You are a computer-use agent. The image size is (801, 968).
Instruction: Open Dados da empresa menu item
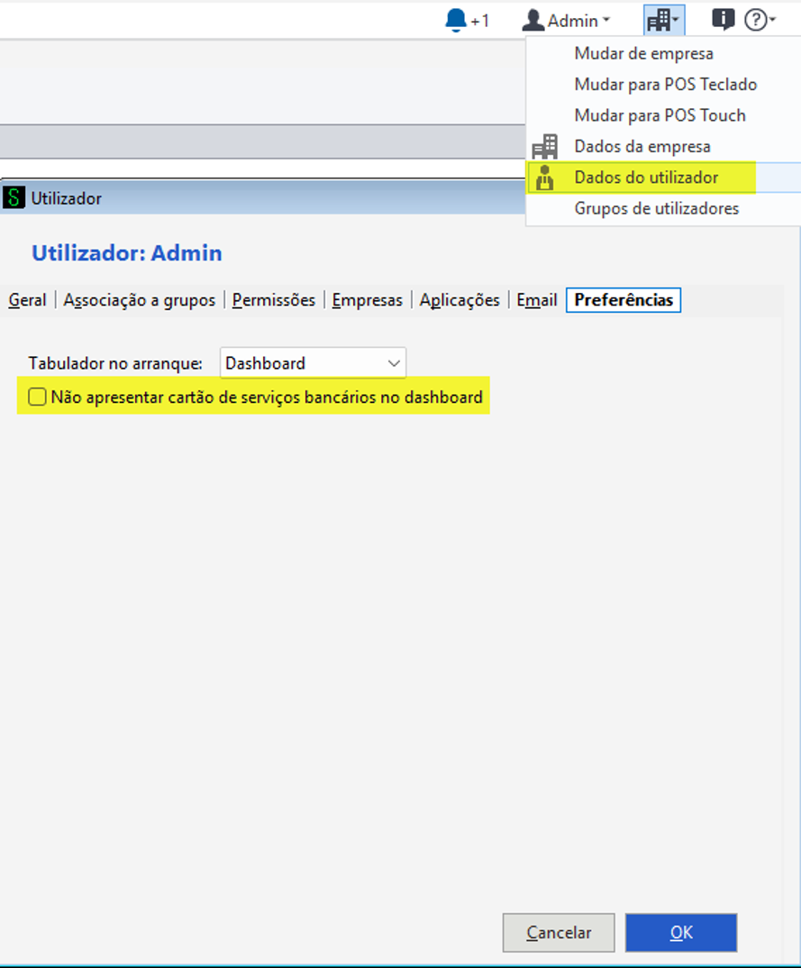(x=642, y=146)
